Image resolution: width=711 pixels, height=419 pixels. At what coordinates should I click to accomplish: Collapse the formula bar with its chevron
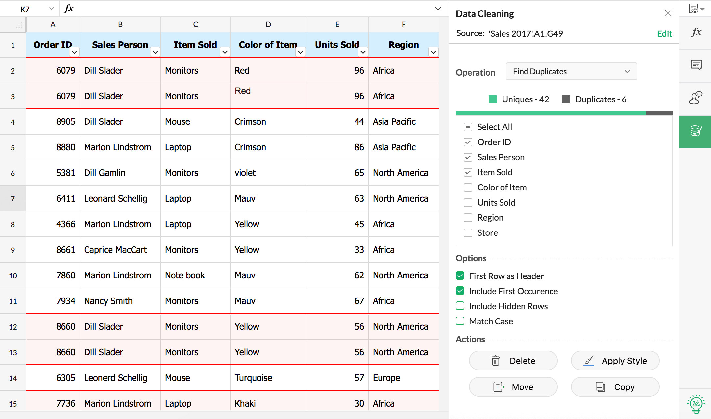pos(437,9)
